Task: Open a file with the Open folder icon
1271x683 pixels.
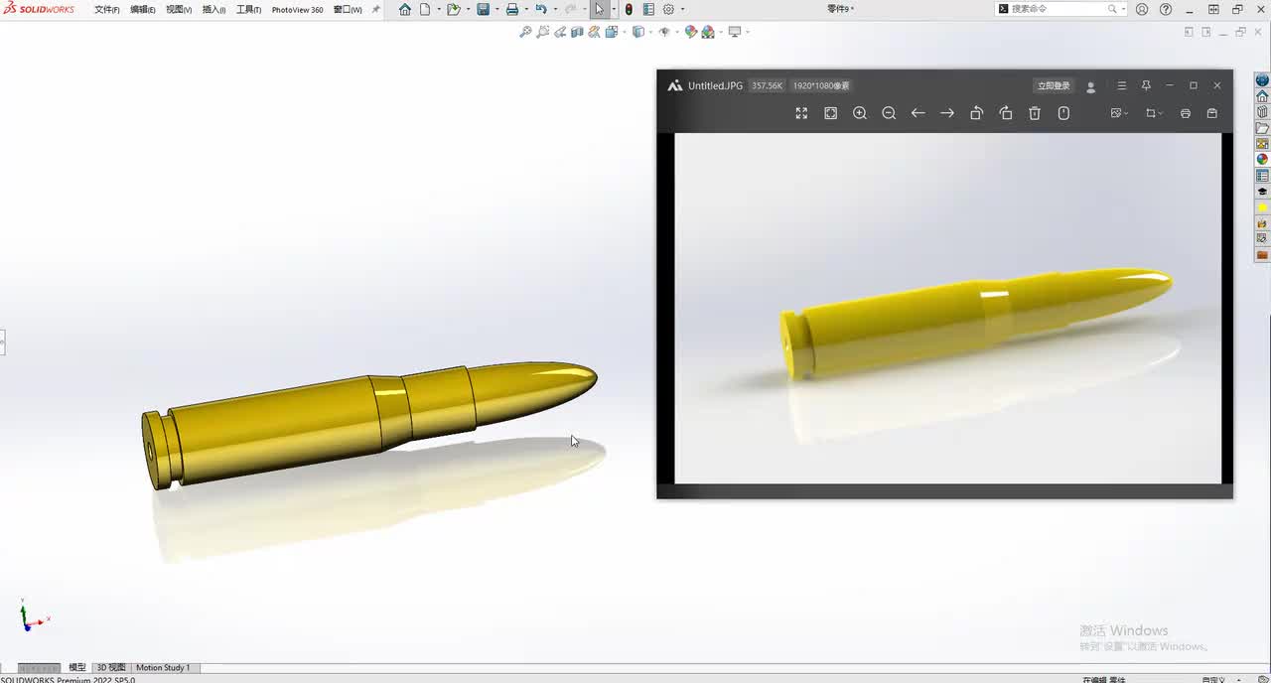Action: [453, 9]
